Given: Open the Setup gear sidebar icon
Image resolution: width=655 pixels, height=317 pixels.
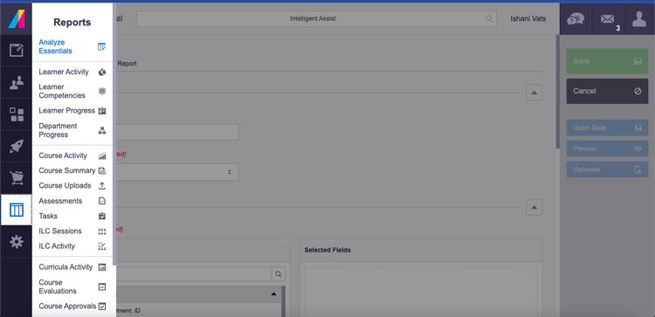Looking at the screenshot, I should coord(17,242).
